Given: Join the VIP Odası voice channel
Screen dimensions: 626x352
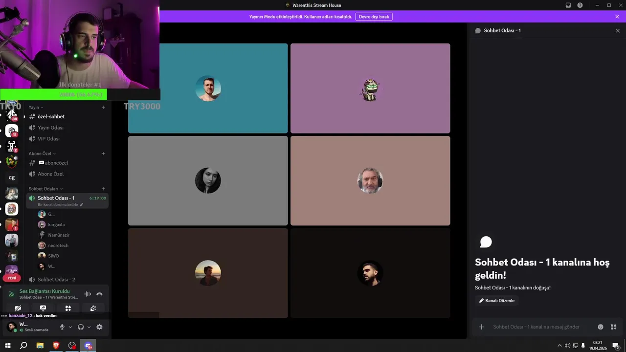Looking at the screenshot, I should click(67, 139).
